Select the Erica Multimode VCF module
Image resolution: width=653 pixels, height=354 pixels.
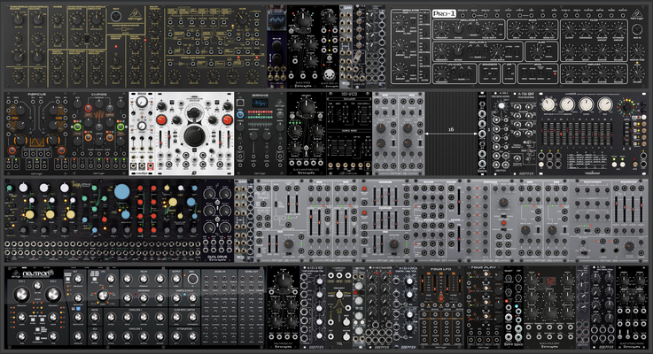point(284,306)
